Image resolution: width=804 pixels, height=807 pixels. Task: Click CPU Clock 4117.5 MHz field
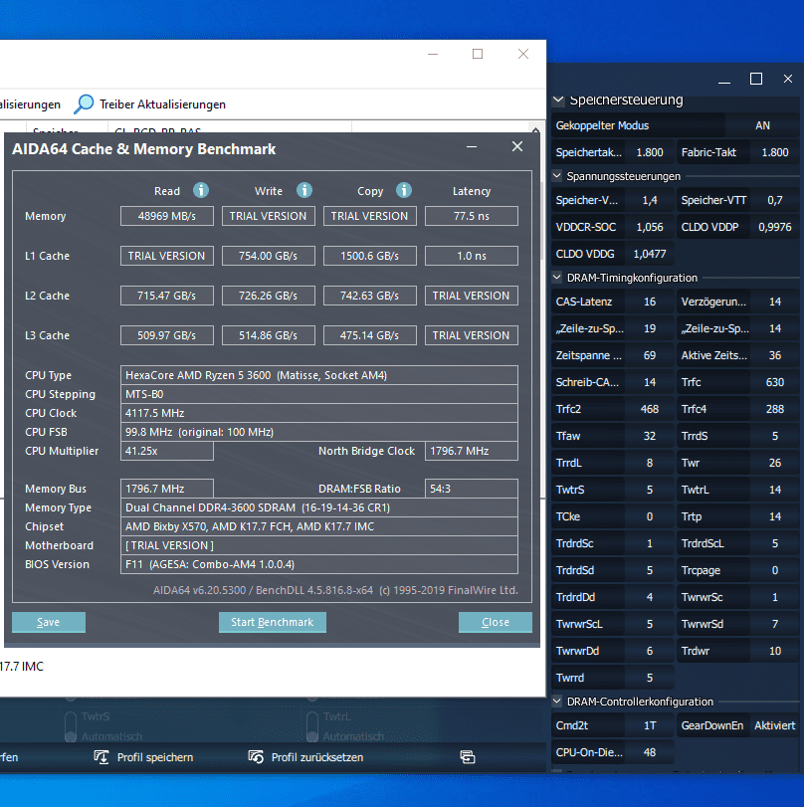pyautogui.click(x=319, y=413)
